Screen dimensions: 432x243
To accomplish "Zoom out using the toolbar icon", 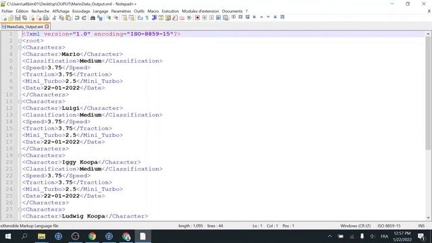I will (115, 18).
